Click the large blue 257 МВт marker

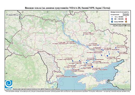pyautogui.click(x=92, y=67)
